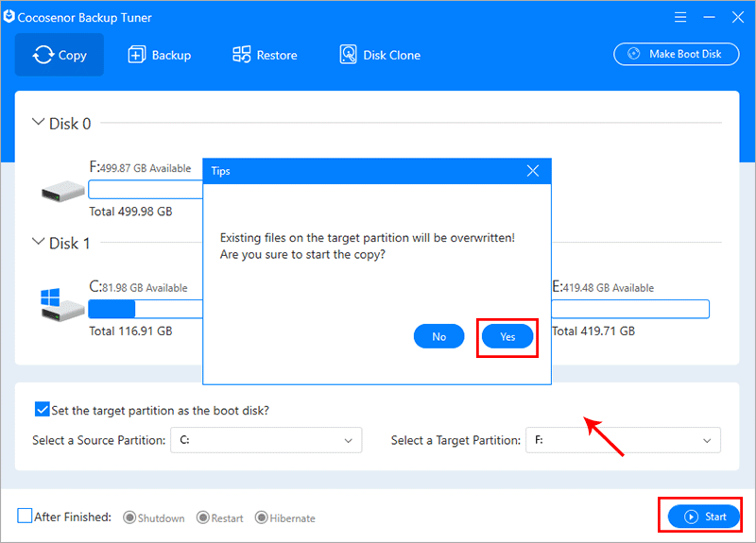756x543 pixels.
Task: Collapse the Disk 0 section
Action: (39, 123)
